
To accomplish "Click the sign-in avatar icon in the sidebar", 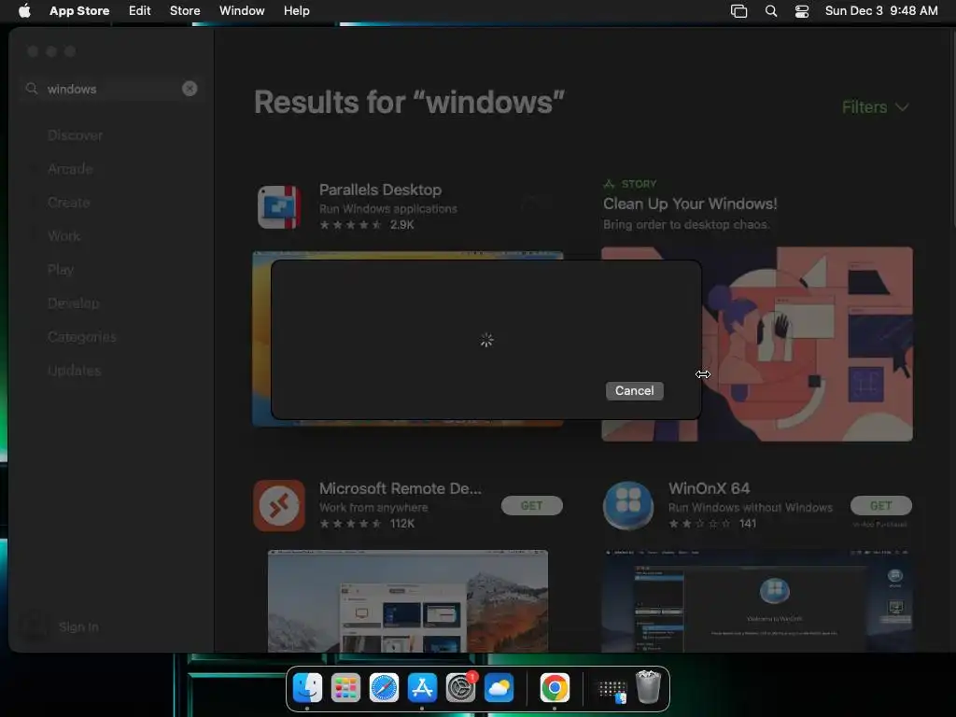I will coord(35,626).
